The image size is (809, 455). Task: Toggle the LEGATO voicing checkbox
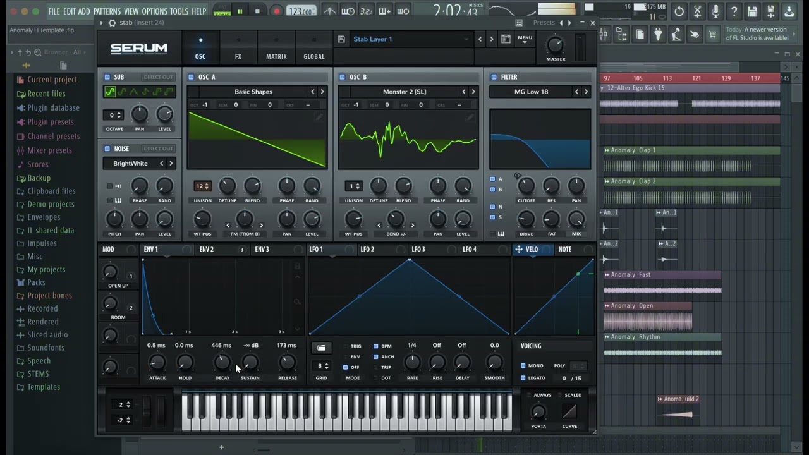click(523, 378)
